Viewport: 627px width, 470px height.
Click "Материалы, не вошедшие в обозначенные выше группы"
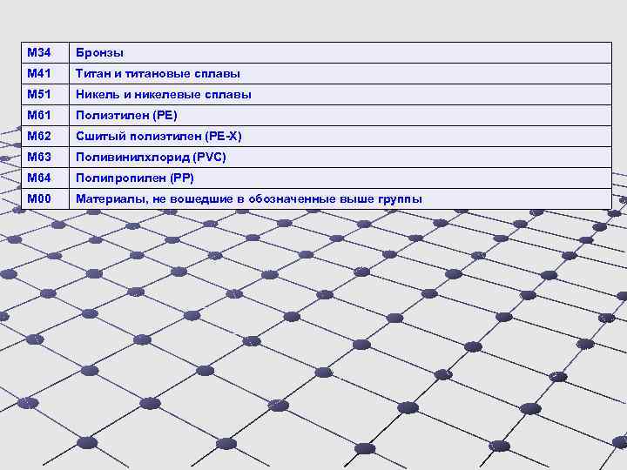point(249,199)
